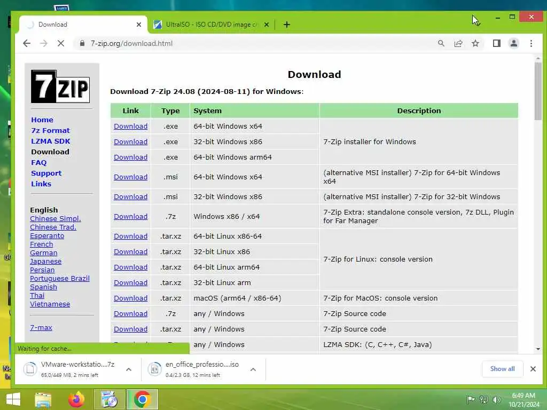
Task: Click the Chrome taskbar icon
Action: (142, 399)
